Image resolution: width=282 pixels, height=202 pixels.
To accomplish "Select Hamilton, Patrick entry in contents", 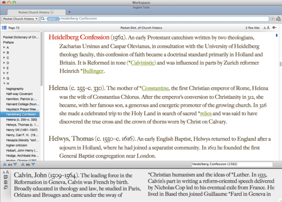I will [22, 99].
